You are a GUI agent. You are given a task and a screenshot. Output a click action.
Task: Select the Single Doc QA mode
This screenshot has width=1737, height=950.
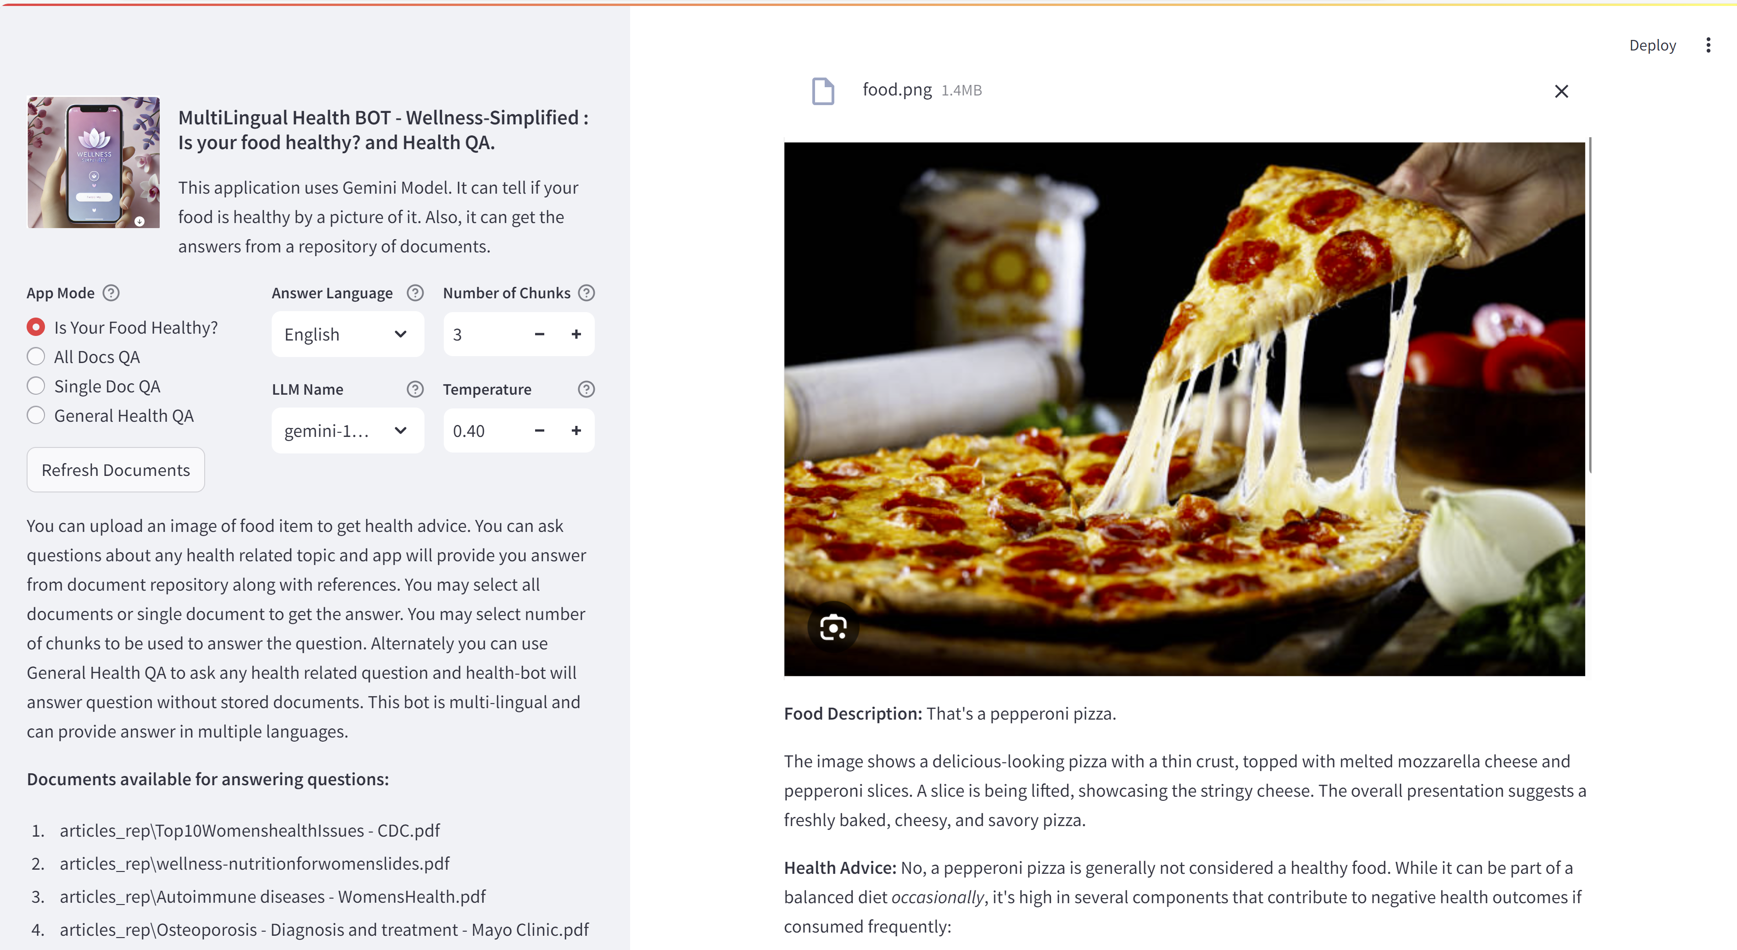click(x=36, y=386)
